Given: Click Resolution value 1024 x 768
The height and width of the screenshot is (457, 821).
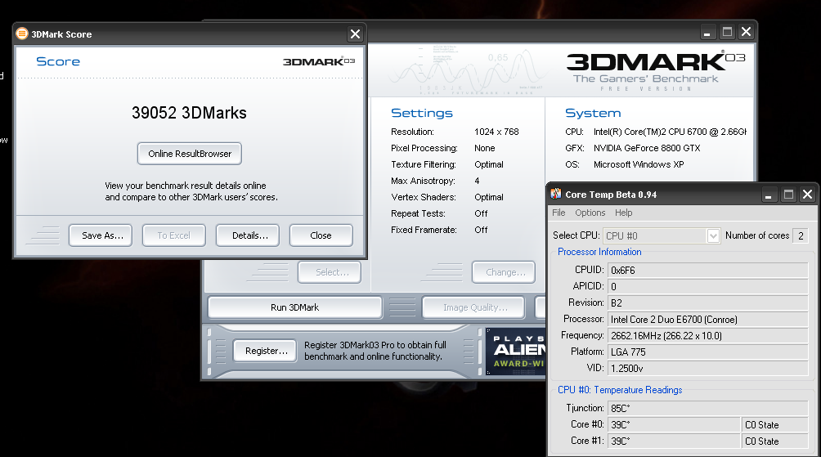Looking at the screenshot, I should (496, 132).
